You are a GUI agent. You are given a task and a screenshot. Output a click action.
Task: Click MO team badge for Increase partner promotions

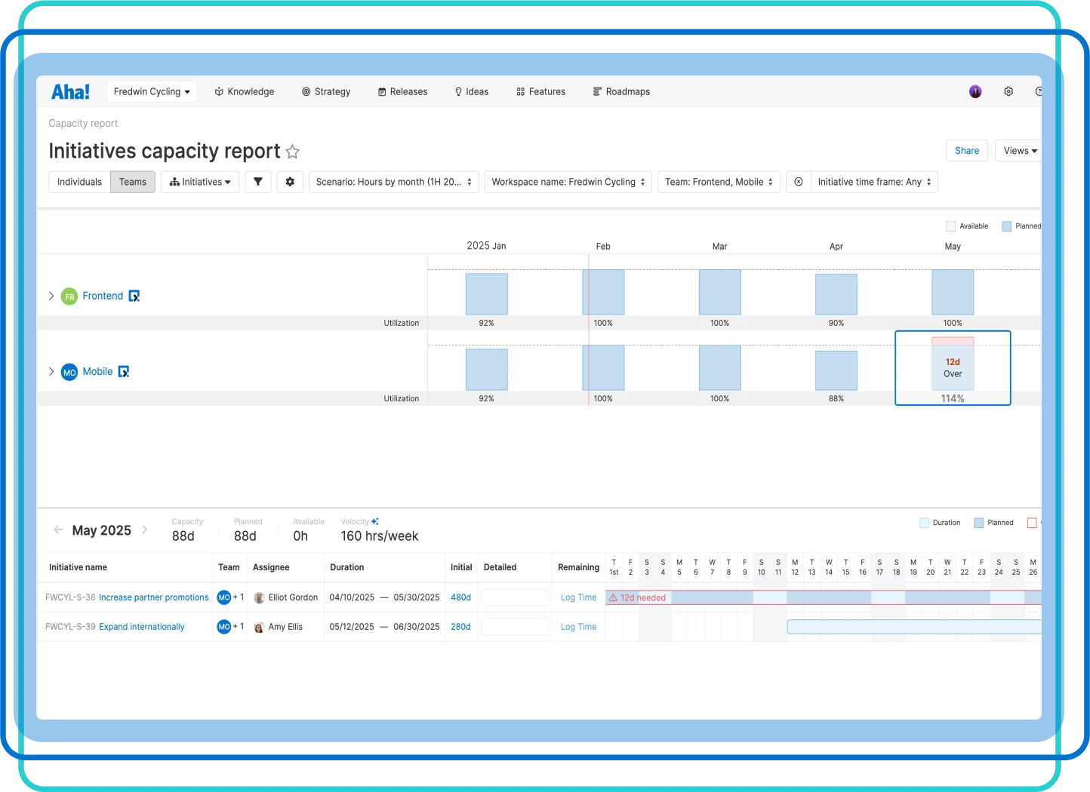tap(224, 597)
